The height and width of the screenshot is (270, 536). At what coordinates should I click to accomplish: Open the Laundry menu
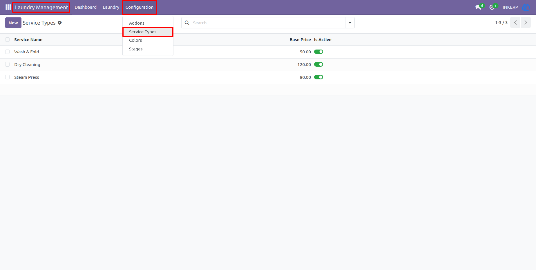[x=111, y=7]
